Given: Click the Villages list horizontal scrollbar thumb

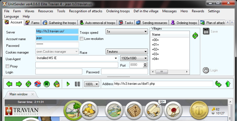Looking at the screenshot, I should click(x=161, y=72).
